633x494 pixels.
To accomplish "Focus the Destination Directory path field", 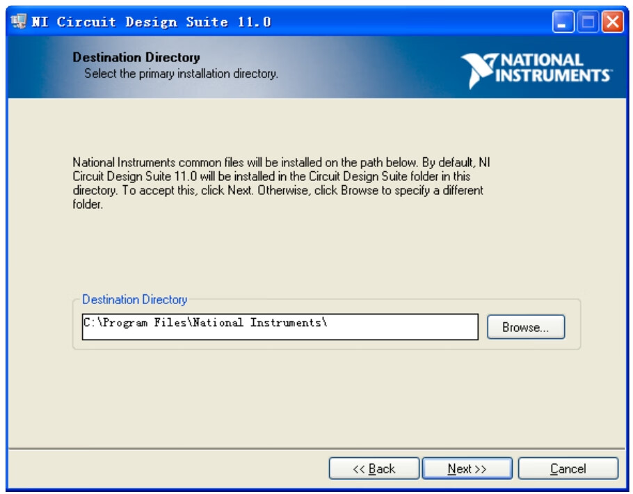I will [280, 327].
